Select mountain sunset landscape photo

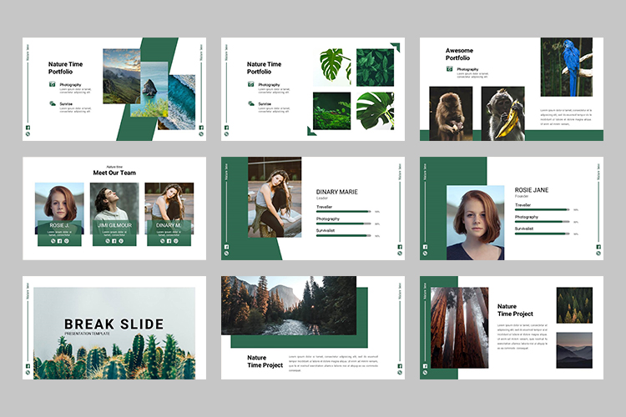point(121,76)
